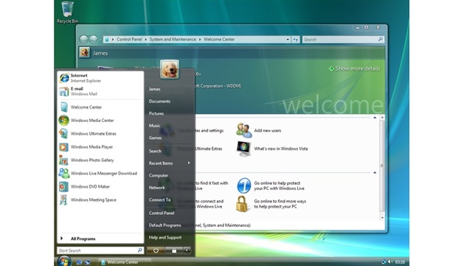This screenshot has width=472, height=266.
Task: Click Show more details link
Action: (x=354, y=69)
